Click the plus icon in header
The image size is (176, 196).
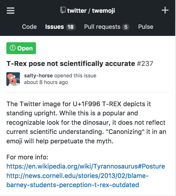[165, 10]
